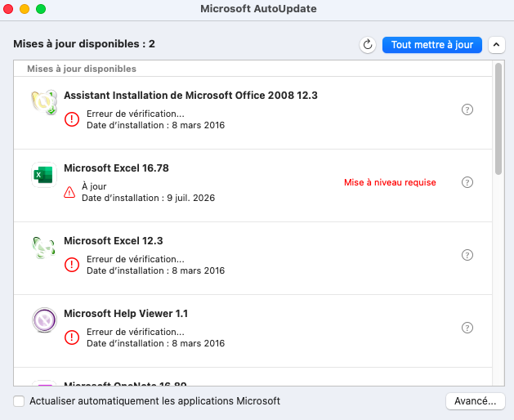Click error icon under Microsoft Help Viewer 1.1

click(x=72, y=337)
